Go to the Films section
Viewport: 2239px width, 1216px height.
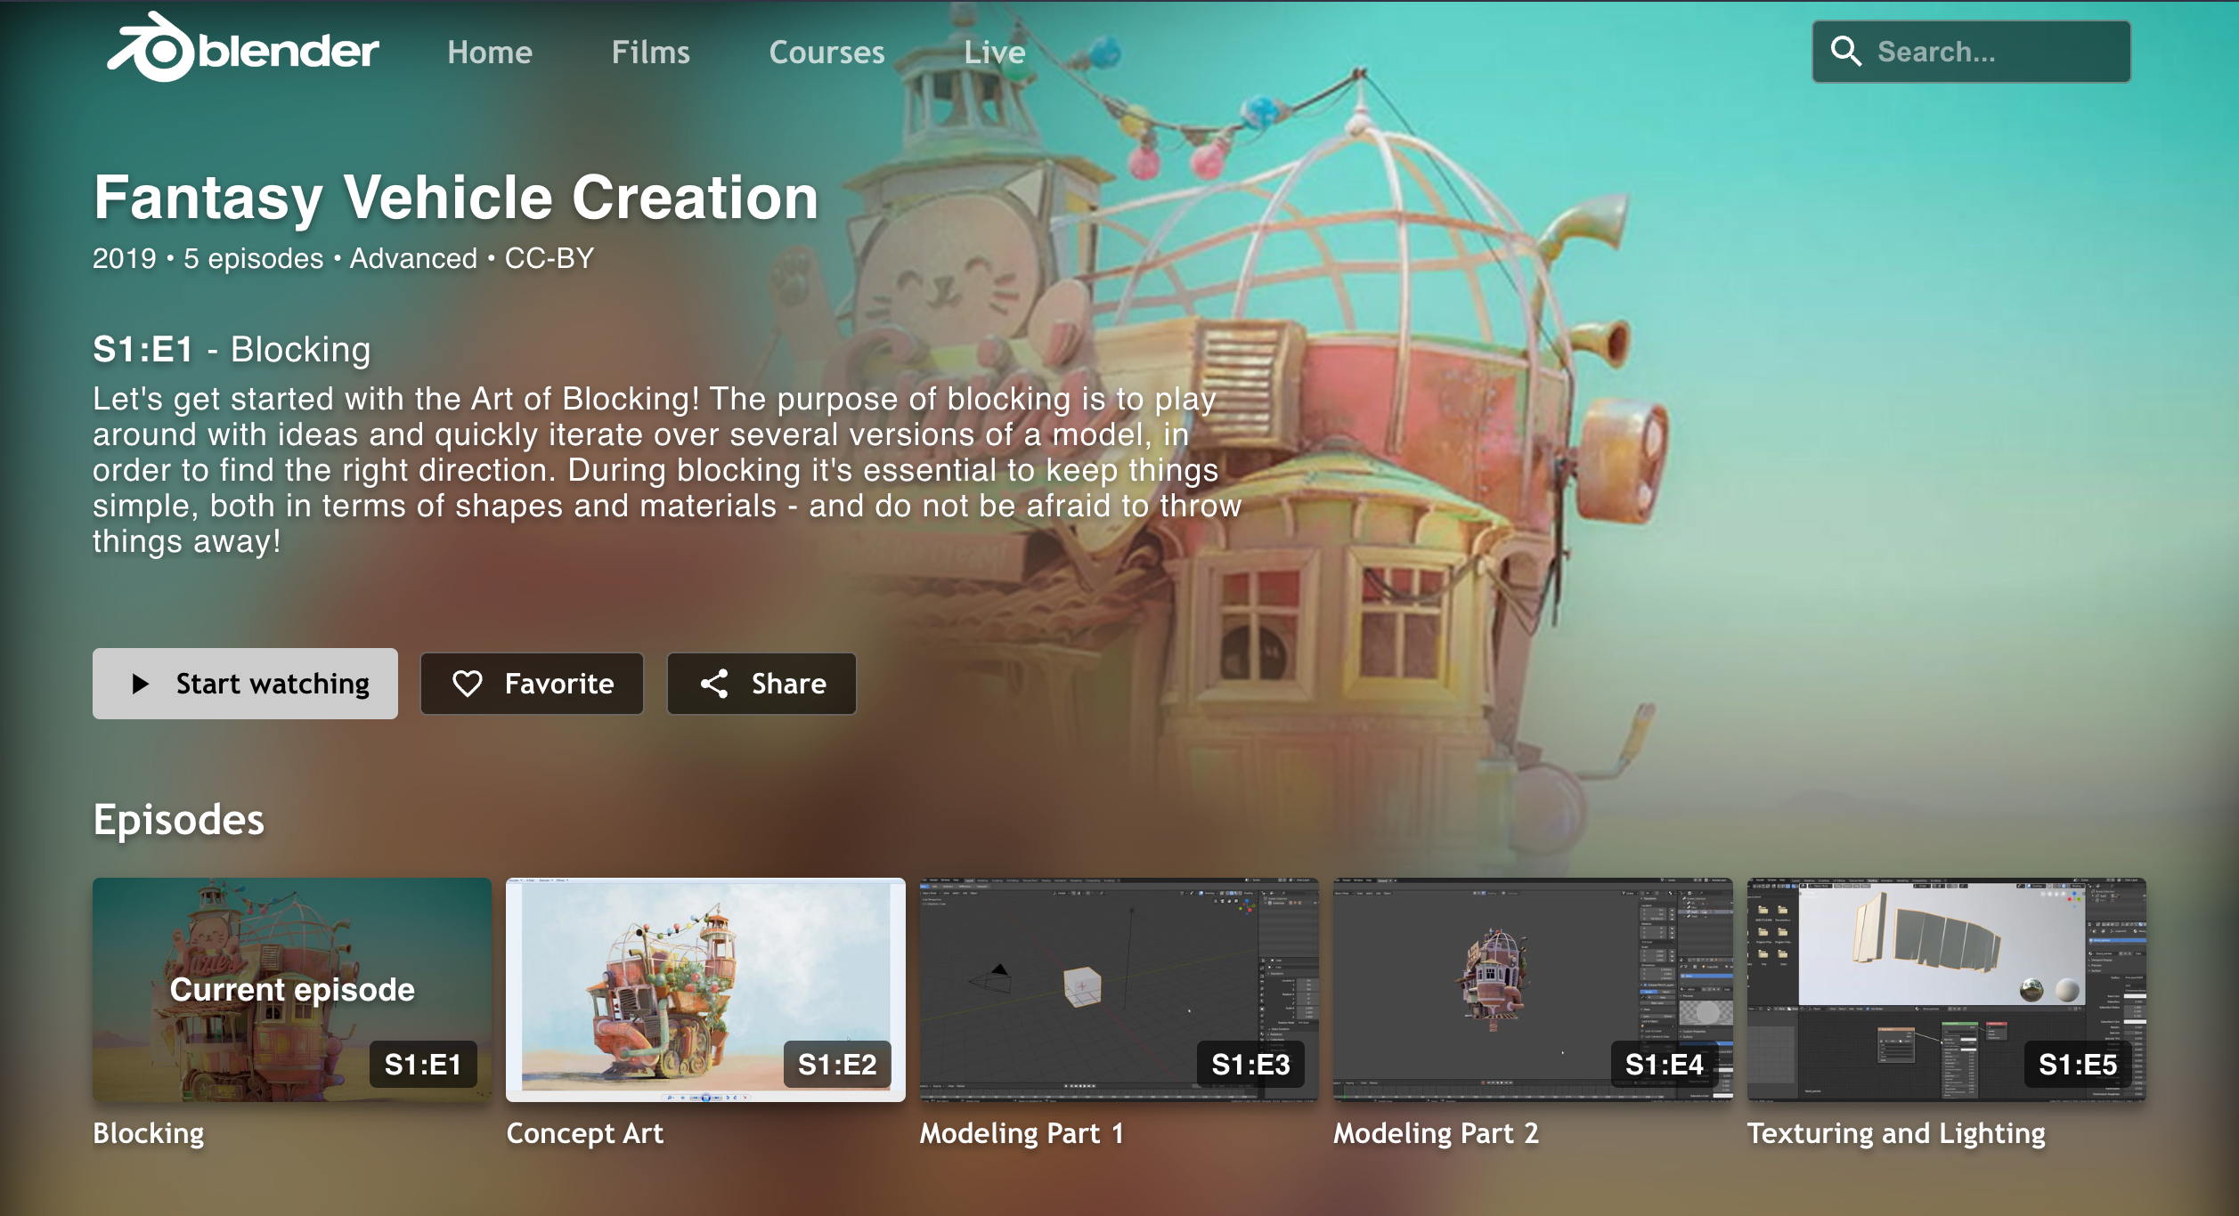(x=650, y=53)
